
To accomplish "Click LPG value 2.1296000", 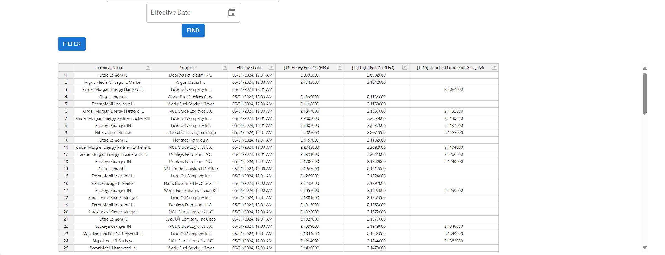I will (454, 191).
